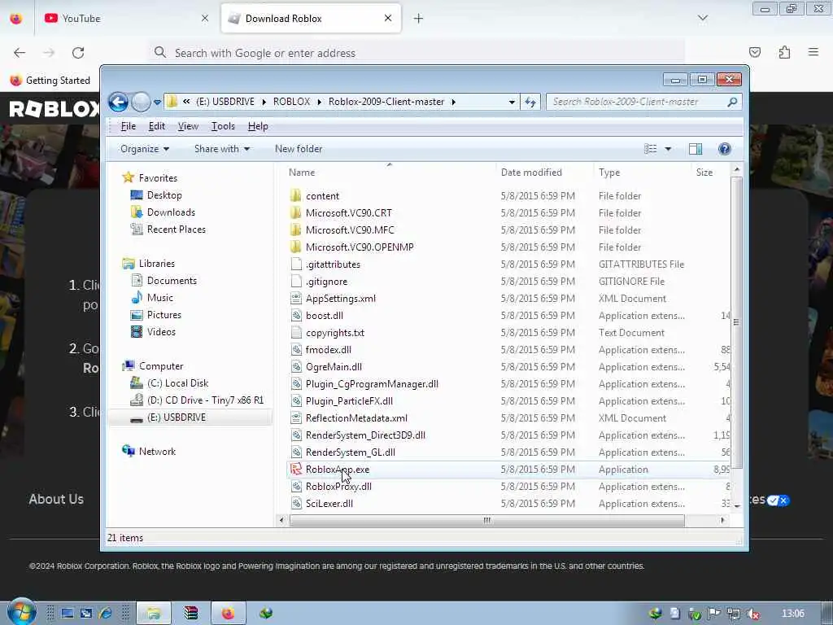Click the New folder button
The height and width of the screenshot is (625, 833).
pyautogui.click(x=299, y=149)
